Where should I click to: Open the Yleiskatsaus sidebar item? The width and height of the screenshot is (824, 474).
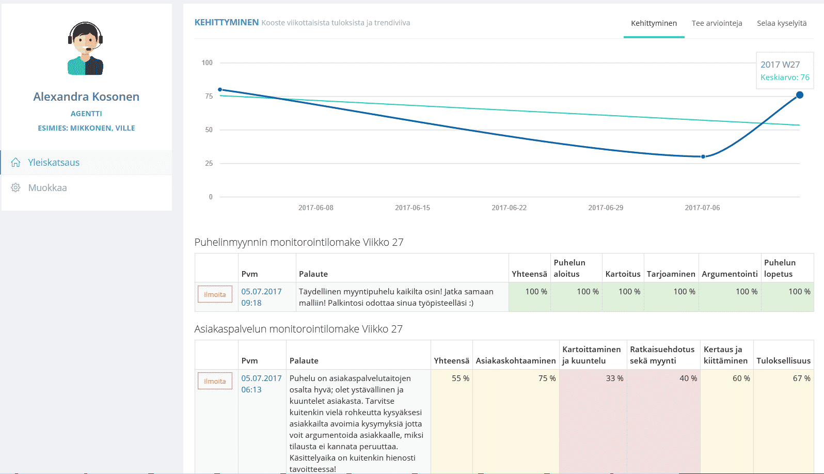click(x=54, y=162)
